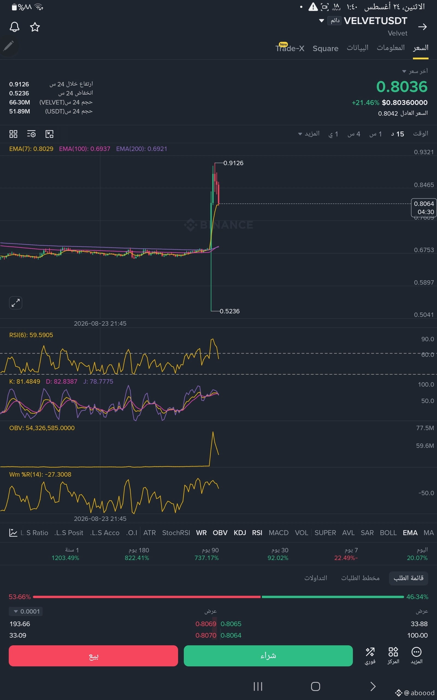The width and height of the screenshot is (437, 700).
Task: Open the last price (آخر سعر) dropdown
Action: tap(415, 71)
